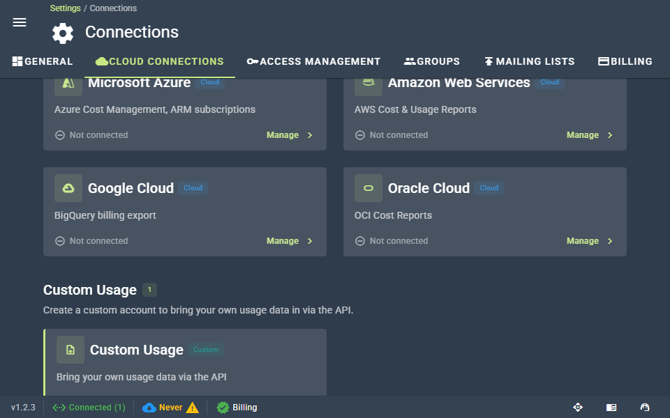Click the chevron next to Oracle Cloud Manage
Screen dimensions: 670x418
tap(610, 241)
